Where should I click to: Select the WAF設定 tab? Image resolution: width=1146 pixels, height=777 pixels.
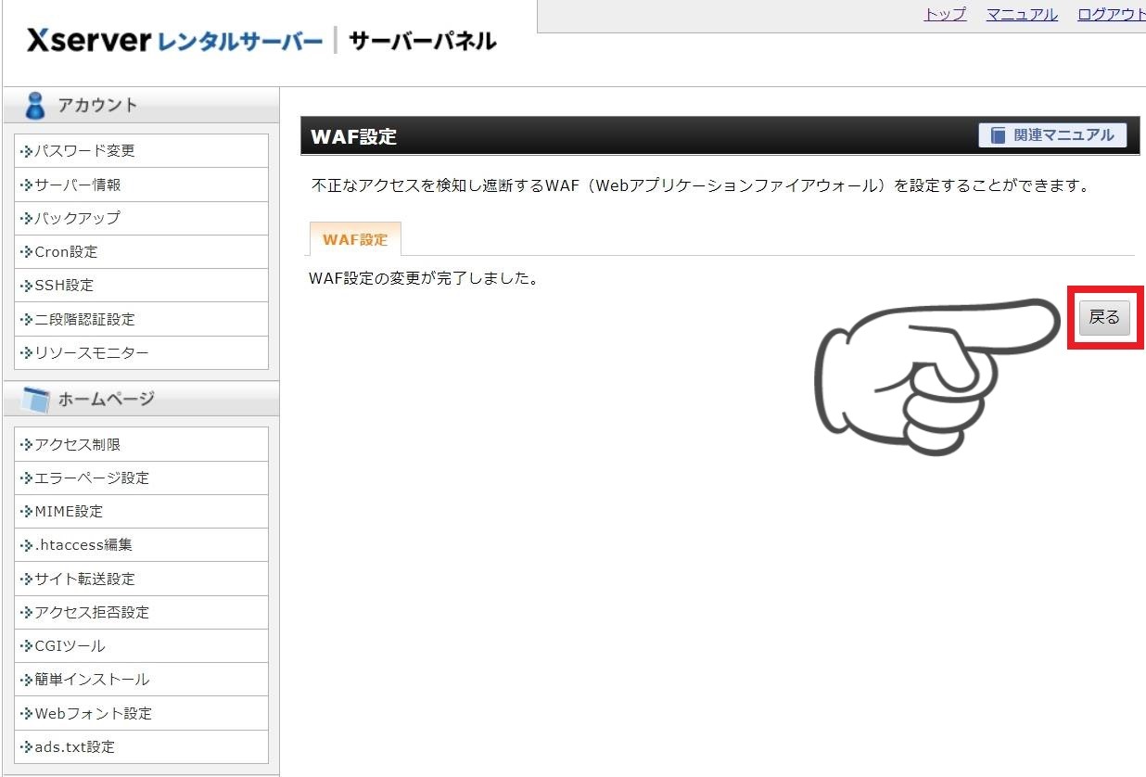click(x=354, y=239)
